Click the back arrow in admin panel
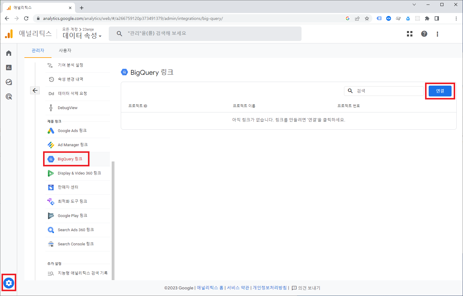The width and height of the screenshot is (463, 296). (x=35, y=90)
